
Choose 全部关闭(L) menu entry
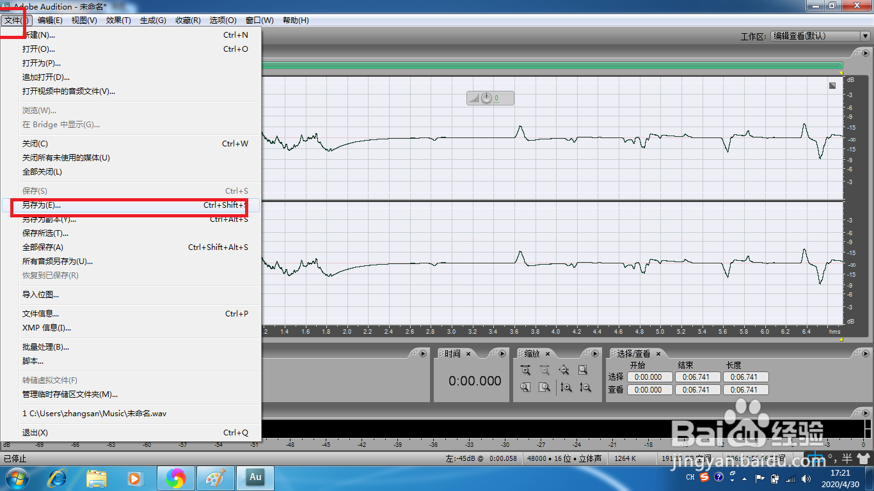tap(131, 172)
